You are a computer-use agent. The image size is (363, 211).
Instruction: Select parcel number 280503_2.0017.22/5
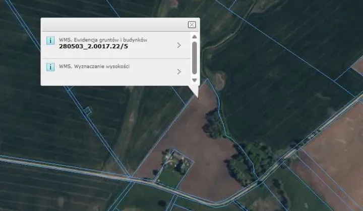point(93,46)
